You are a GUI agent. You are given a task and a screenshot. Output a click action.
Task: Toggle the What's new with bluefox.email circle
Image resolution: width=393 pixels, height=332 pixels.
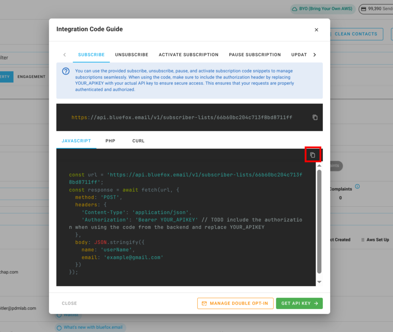coord(59,327)
